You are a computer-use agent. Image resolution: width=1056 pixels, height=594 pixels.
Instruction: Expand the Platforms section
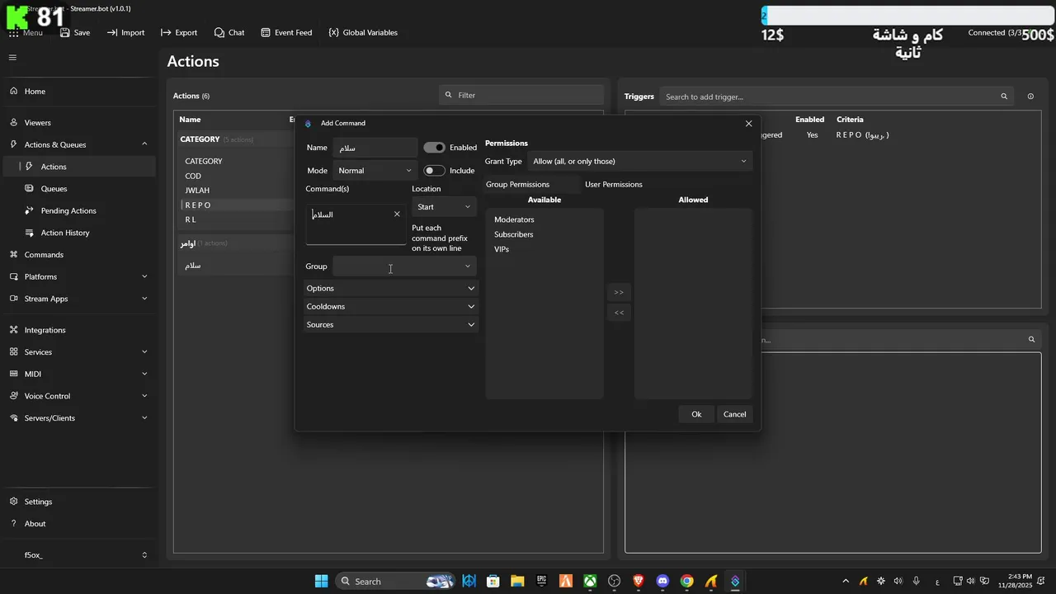78,276
